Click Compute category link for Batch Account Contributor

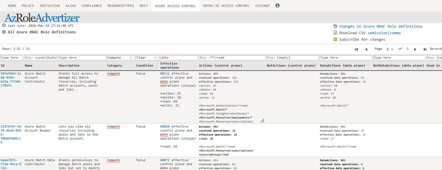114,73
